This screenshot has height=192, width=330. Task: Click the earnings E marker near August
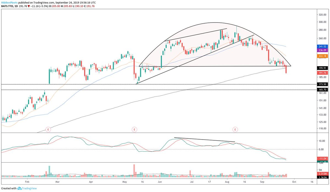(x=235, y=129)
